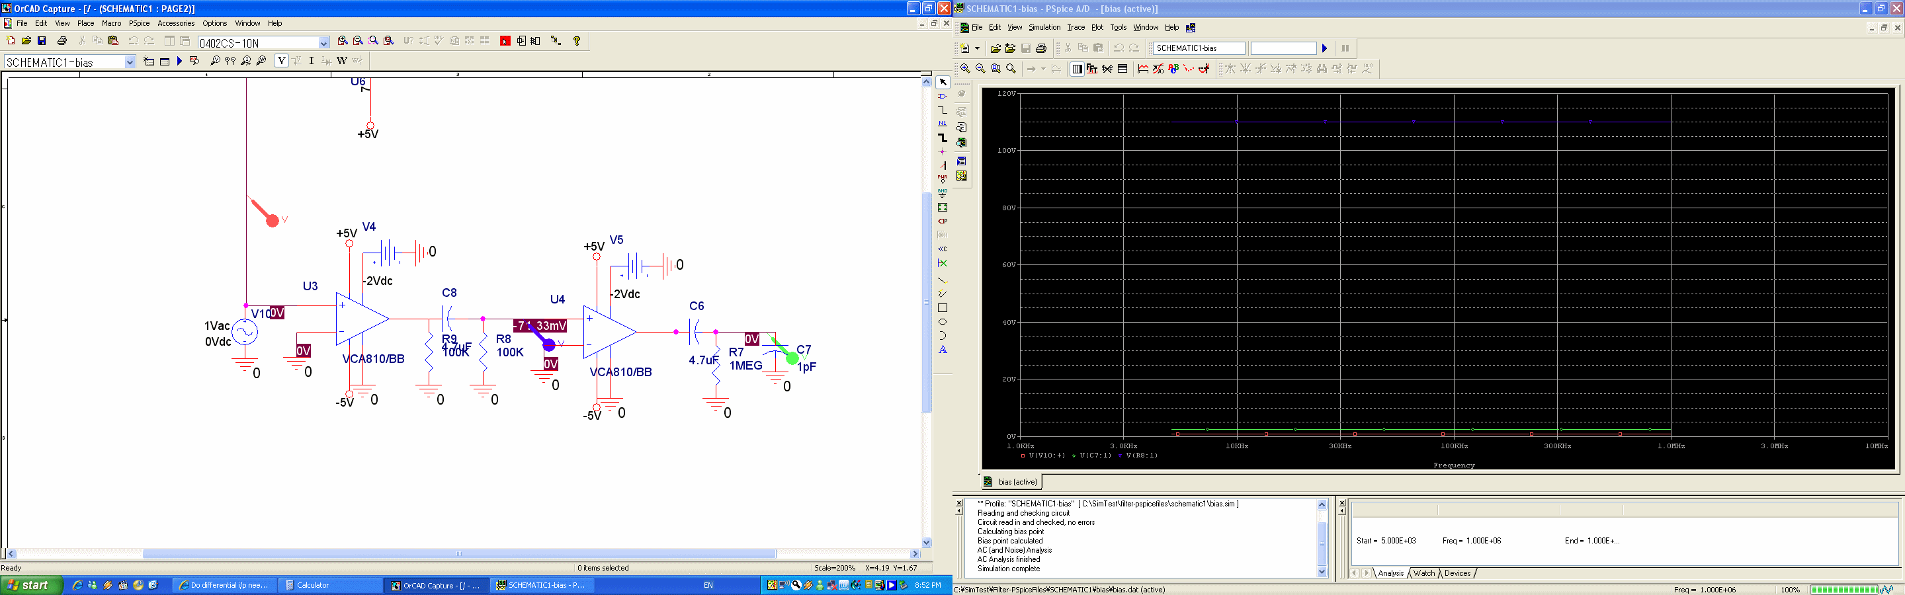
Task: Click Print icon in PSpice toolbar
Action: tap(1041, 48)
